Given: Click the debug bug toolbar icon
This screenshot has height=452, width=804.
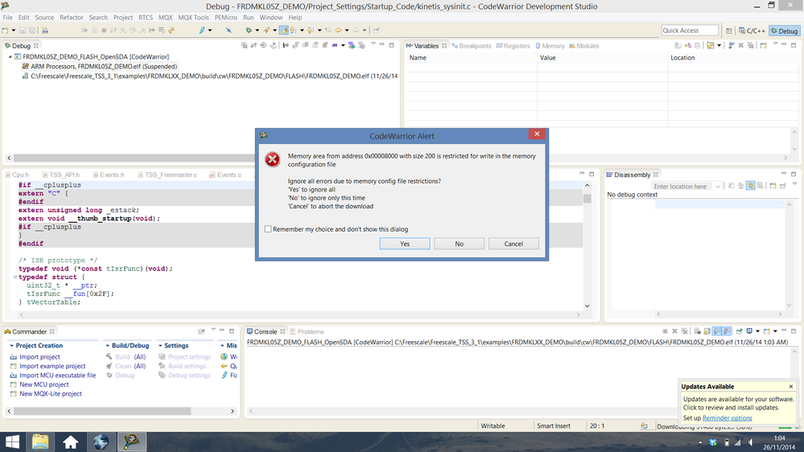Looking at the screenshot, I should pos(249,31).
